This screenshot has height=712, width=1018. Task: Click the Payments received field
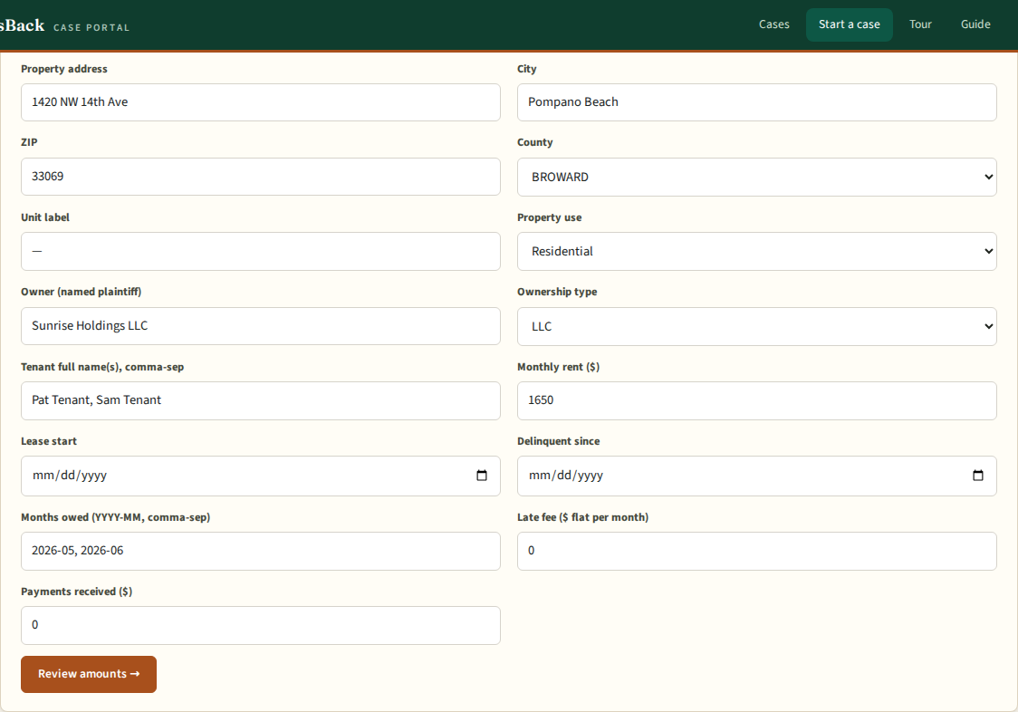point(260,626)
